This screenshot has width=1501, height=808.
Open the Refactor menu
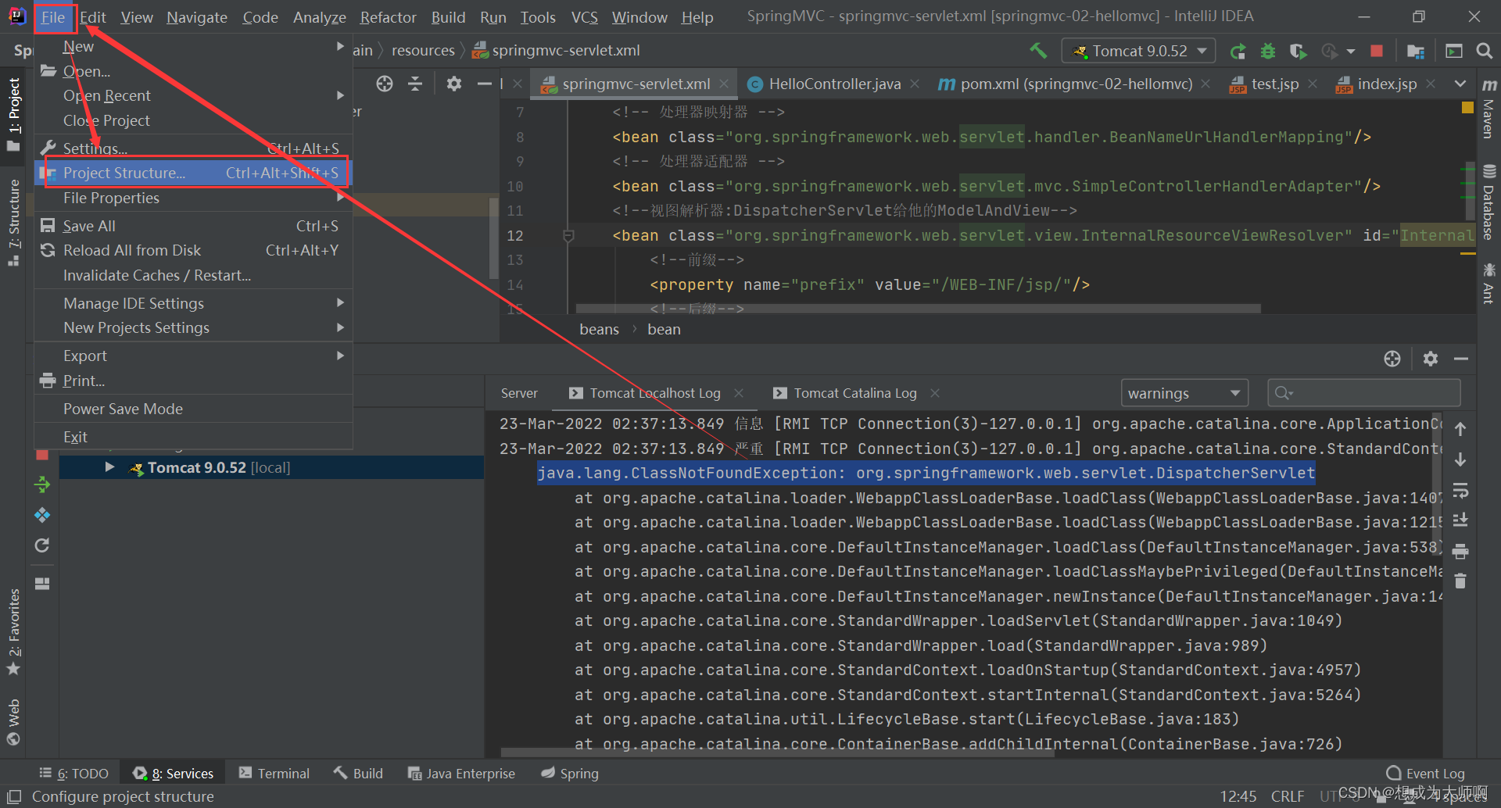pos(389,17)
